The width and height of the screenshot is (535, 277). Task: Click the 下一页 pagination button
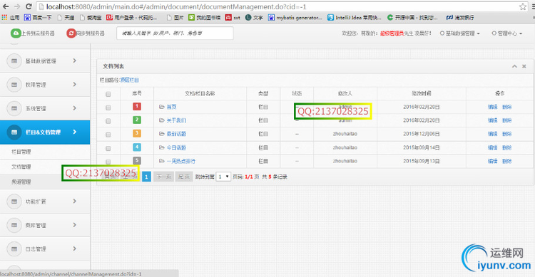tap(163, 177)
